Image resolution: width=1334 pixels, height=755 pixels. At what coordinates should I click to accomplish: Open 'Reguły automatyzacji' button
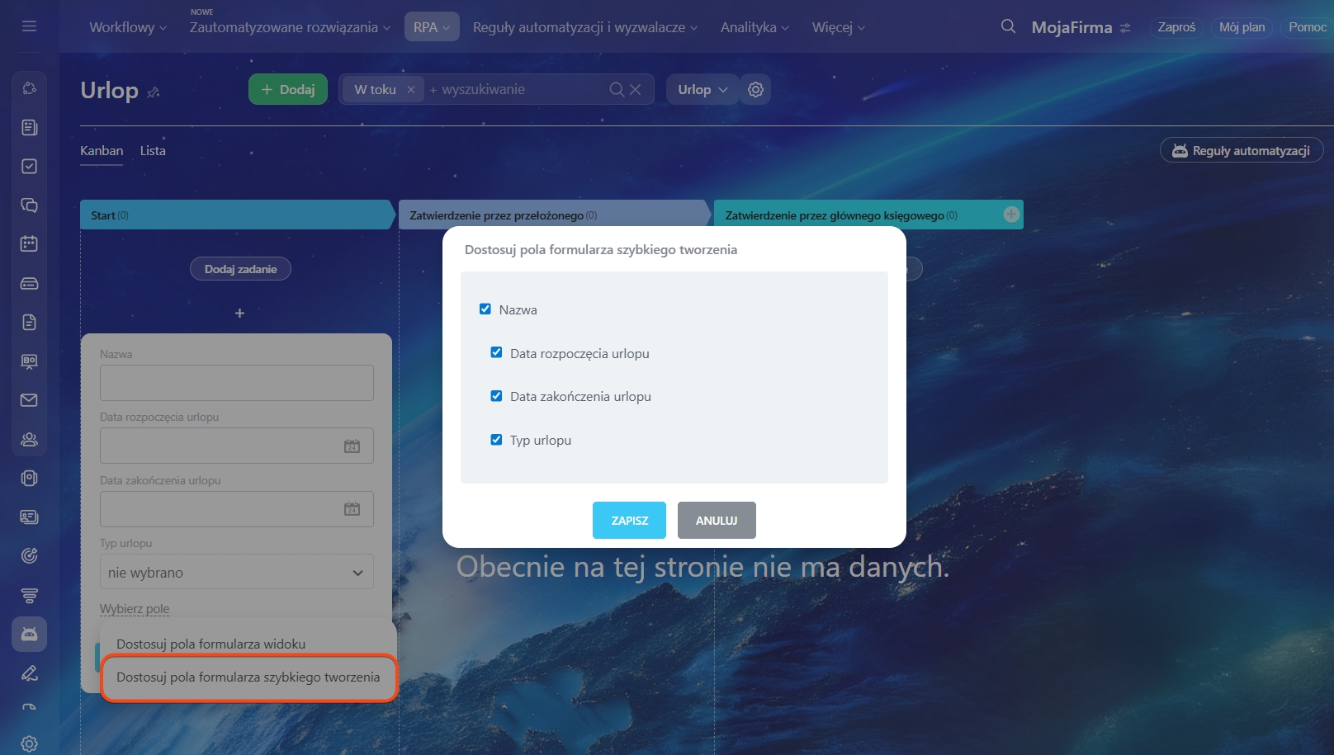(1242, 150)
